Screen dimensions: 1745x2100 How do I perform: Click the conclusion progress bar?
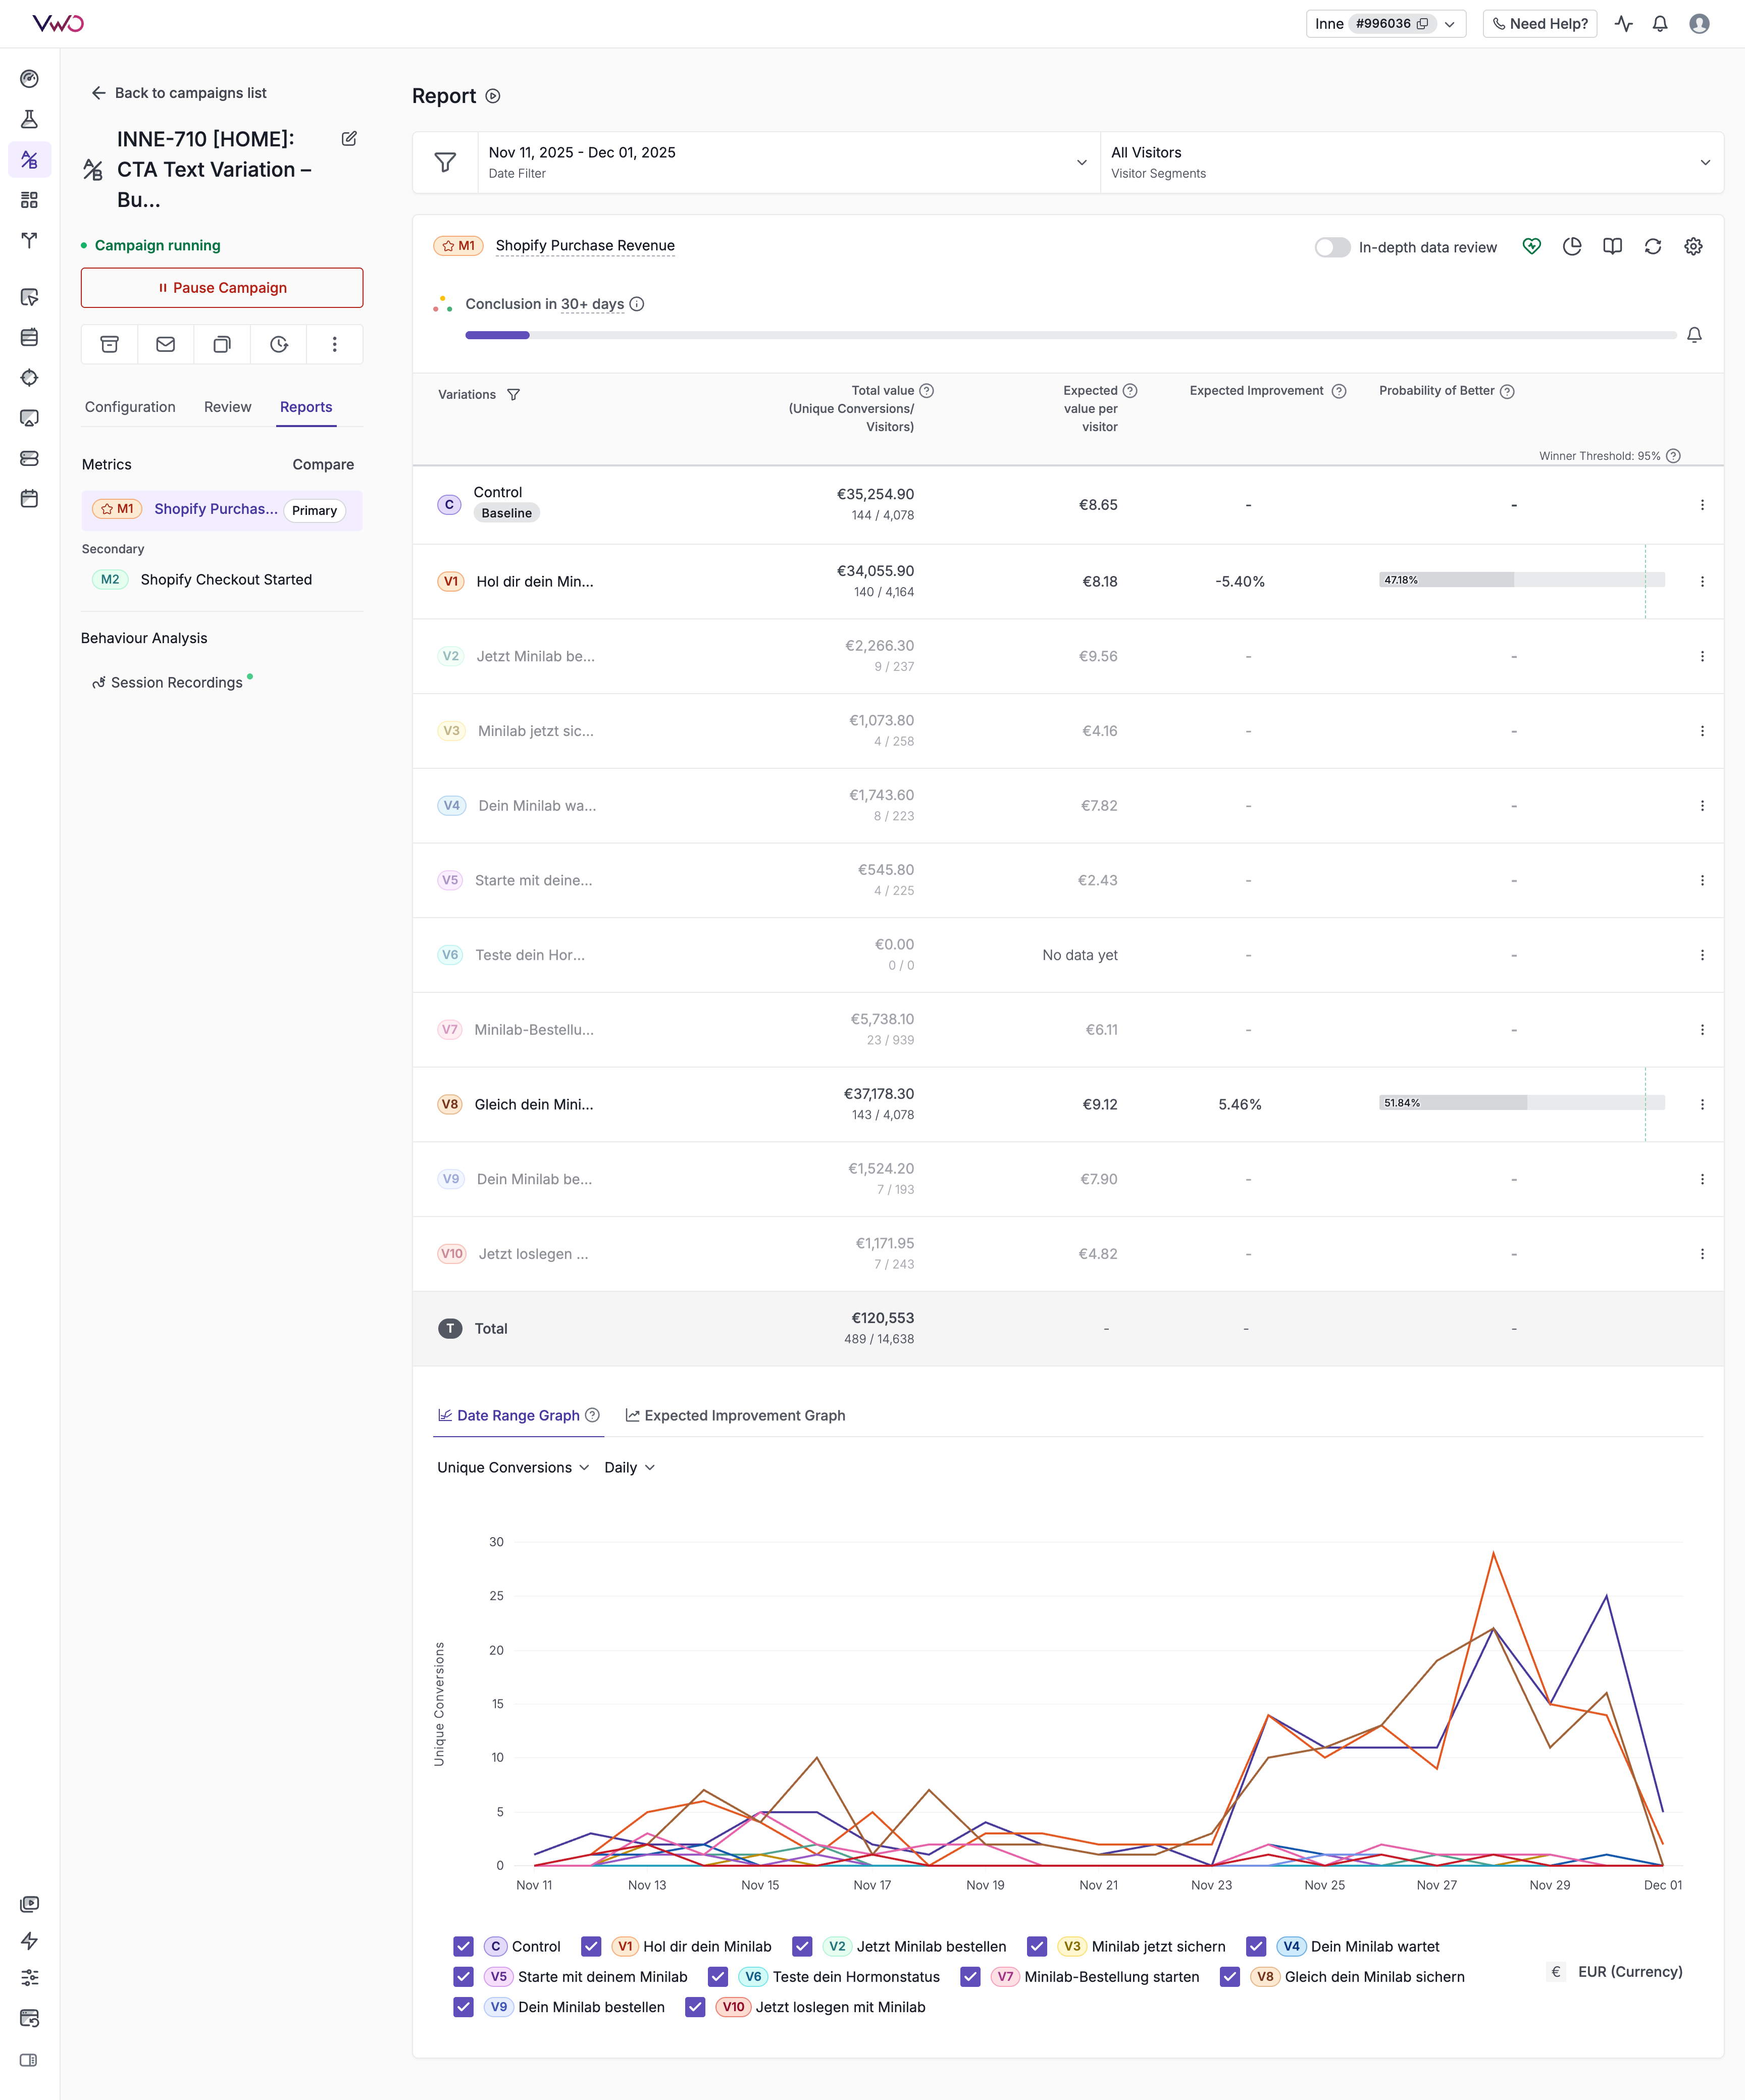tap(1070, 335)
